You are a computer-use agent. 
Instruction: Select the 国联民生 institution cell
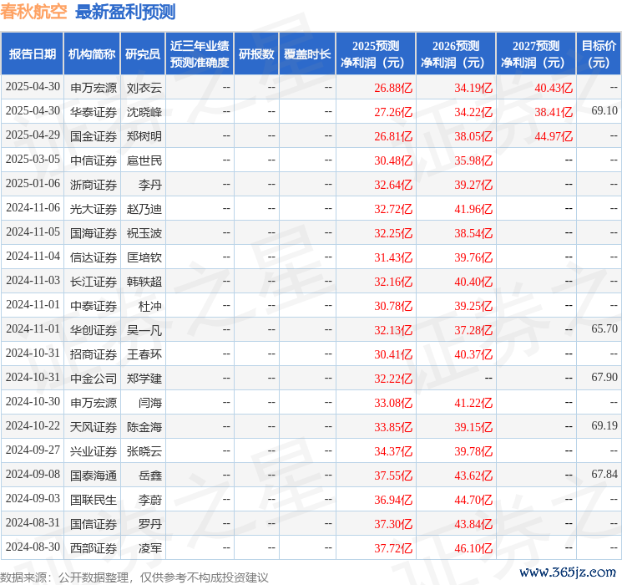[94, 500]
